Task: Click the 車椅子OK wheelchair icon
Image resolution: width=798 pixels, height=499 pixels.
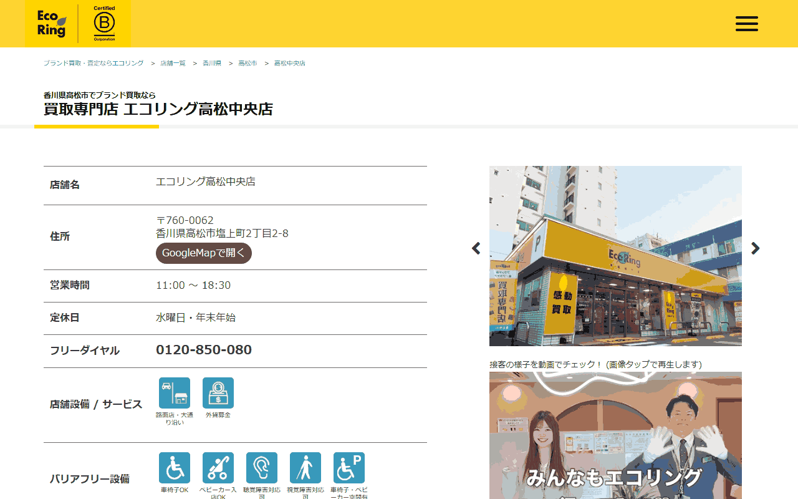Action: 175,468
